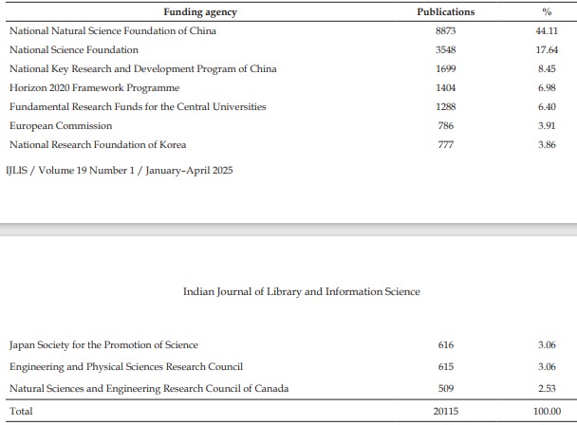Viewport: 577px width, 425px height.
Task: Click the 20115 total publications value
Action: pos(446,411)
